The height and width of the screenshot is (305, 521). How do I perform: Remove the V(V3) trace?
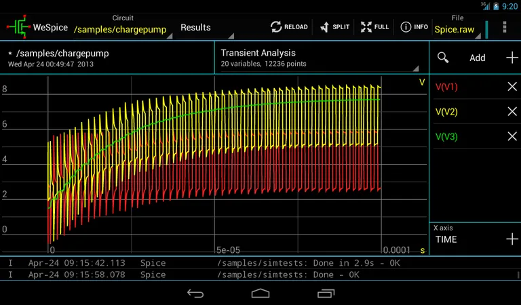click(x=512, y=137)
